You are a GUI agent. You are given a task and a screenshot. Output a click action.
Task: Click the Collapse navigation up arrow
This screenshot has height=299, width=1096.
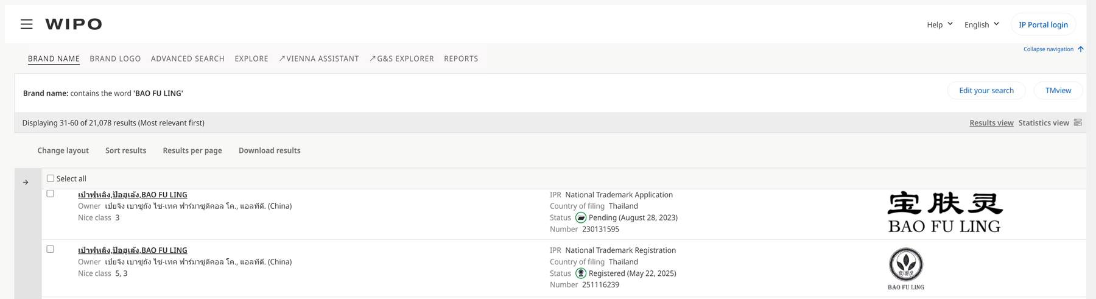click(x=1081, y=49)
